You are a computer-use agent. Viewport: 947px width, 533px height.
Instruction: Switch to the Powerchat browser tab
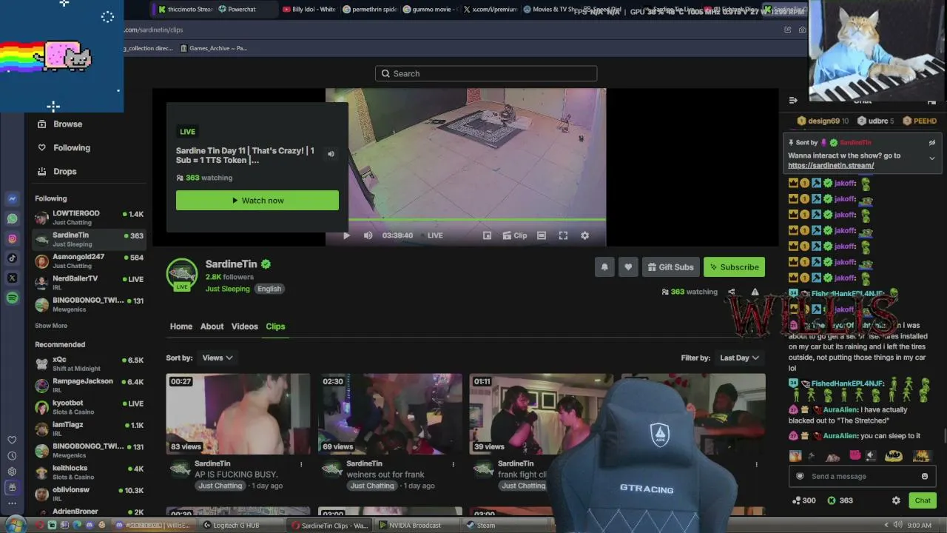pyautogui.click(x=242, y=10)
